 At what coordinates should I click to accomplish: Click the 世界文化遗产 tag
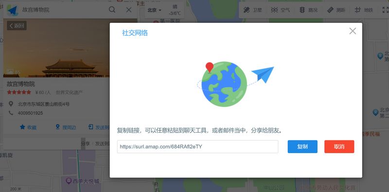[69, 92]
